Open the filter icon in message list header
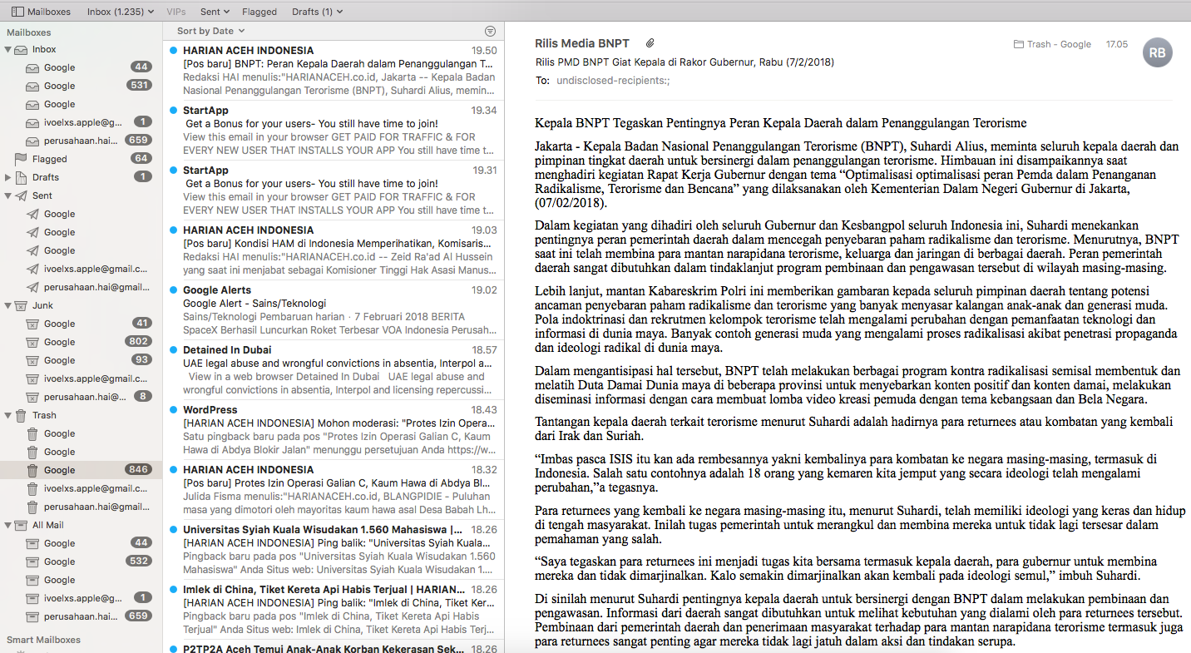 490,31
